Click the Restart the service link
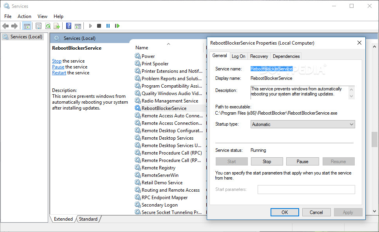Viewport: 379px width, 232px height. click(x=59, y=73)
